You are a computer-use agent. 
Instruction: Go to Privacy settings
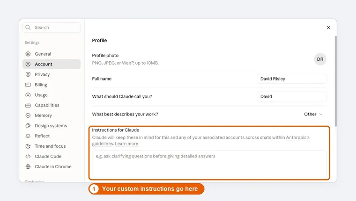(52, 74)
